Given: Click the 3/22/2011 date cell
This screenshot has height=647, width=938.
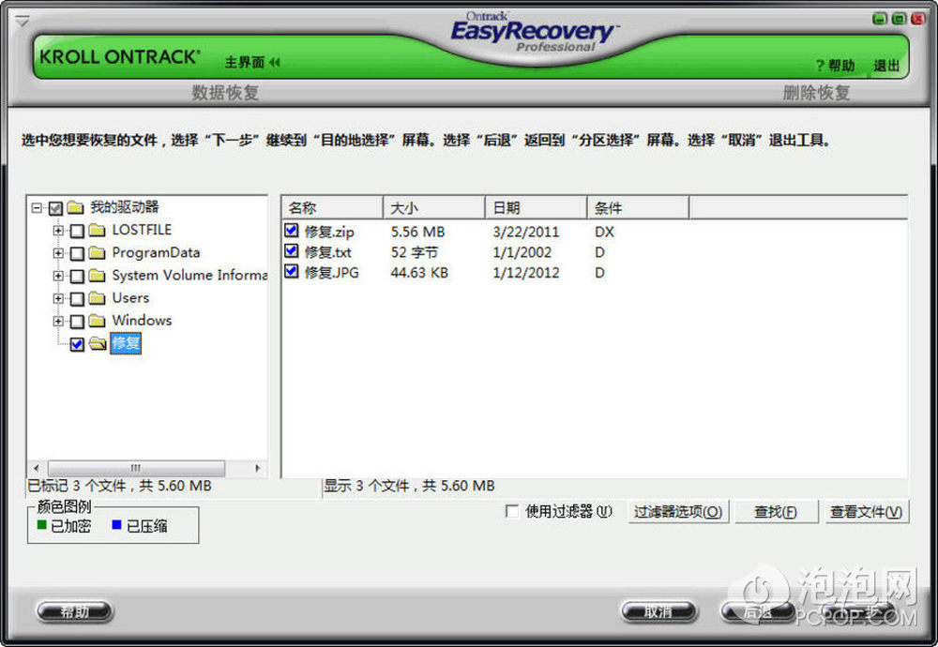Looking at the screenshot, I should click(526, 232).
